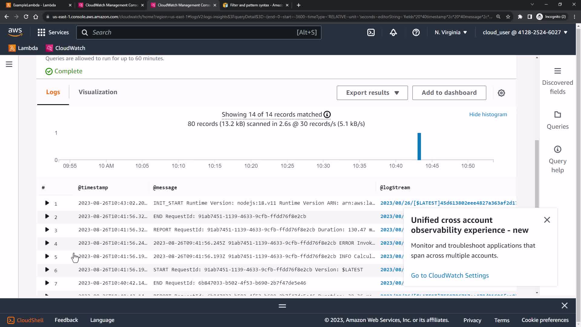Open the N. Virginia region dropdown

(451, 32)
